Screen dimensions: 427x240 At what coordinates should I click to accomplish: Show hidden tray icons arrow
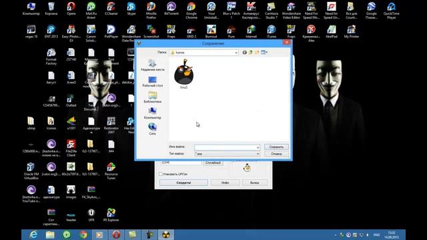tap(336, 235)
